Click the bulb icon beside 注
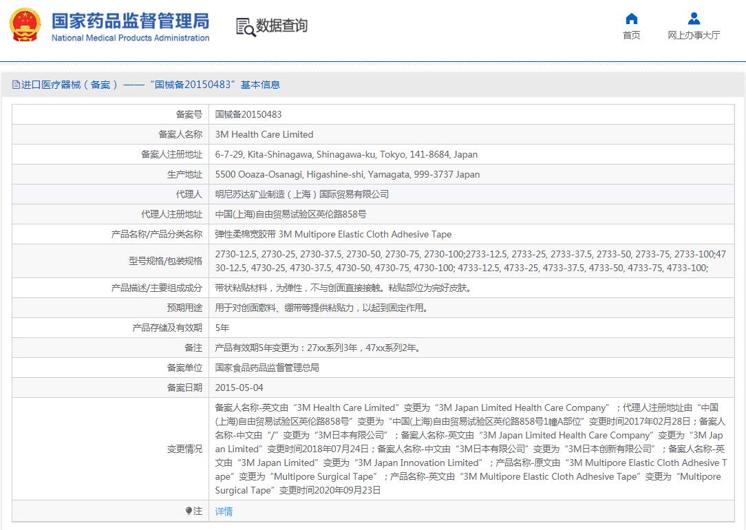 click(189, 511)
